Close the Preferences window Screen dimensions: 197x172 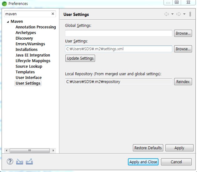pyautogui.click(x=188, y=2)
